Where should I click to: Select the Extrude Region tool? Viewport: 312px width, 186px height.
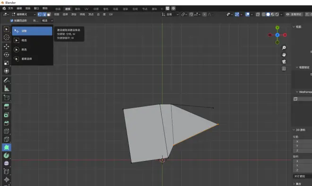(x=6, y=107)
